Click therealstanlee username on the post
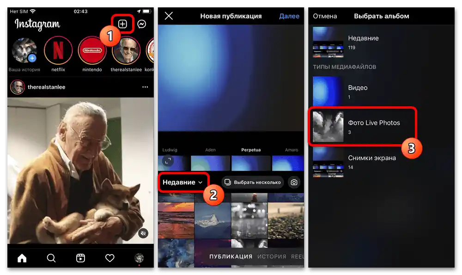 pos(46,87)
